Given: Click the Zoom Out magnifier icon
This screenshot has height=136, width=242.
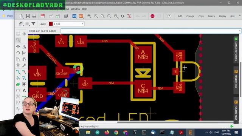Looking at the screenshot, I should coord(102,16).
